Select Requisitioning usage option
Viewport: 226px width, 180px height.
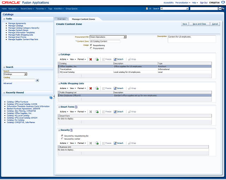tap(91, 45)
